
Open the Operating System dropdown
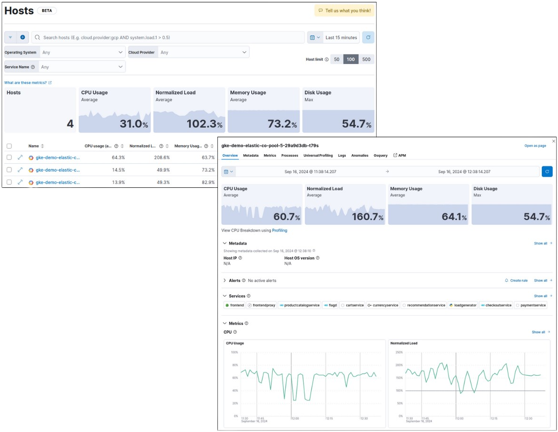[x=82, y=52]
